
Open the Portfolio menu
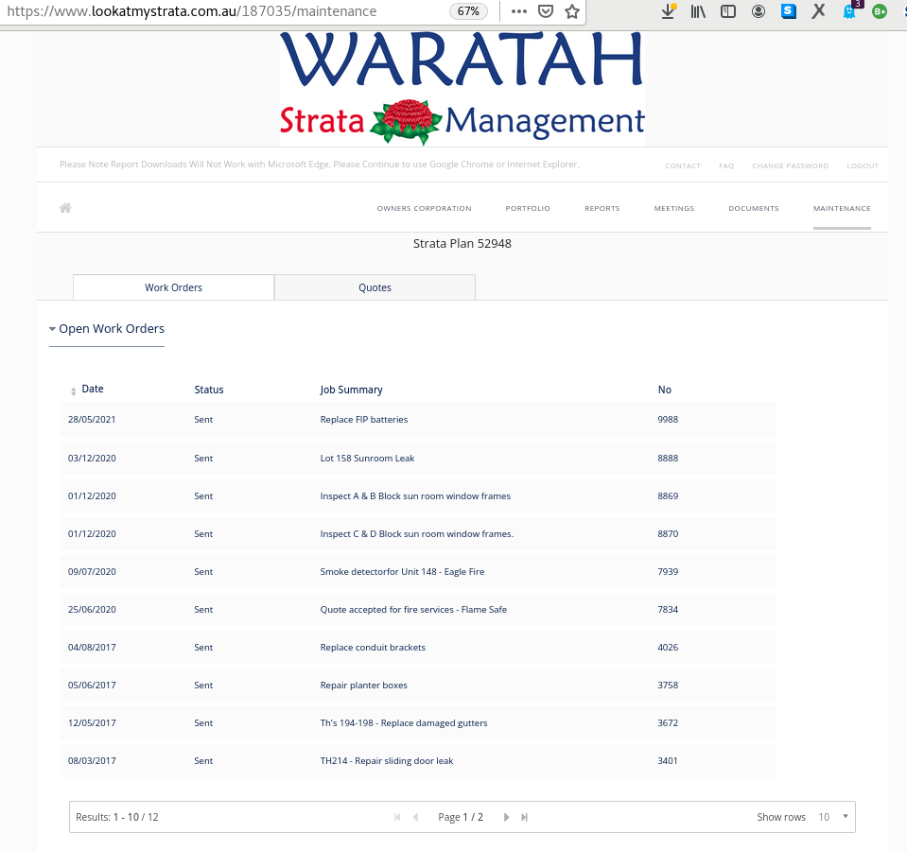[528, 208]
